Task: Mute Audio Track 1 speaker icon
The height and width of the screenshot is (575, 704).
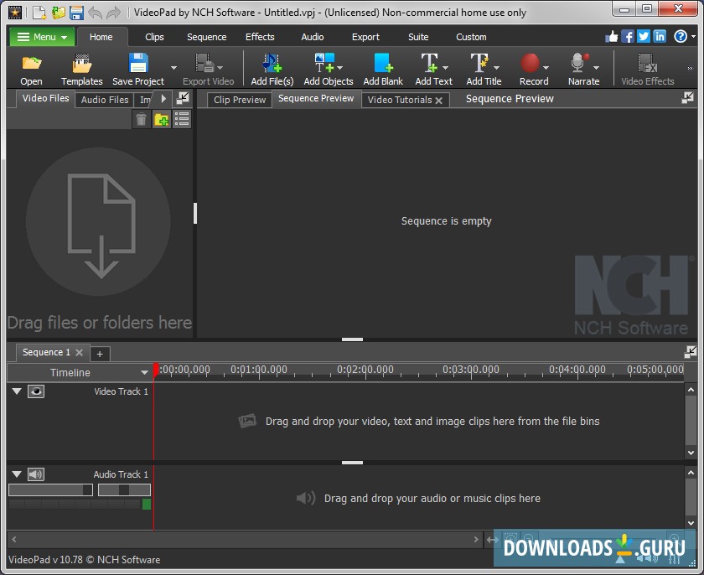Action: click(x=35, y=474)
